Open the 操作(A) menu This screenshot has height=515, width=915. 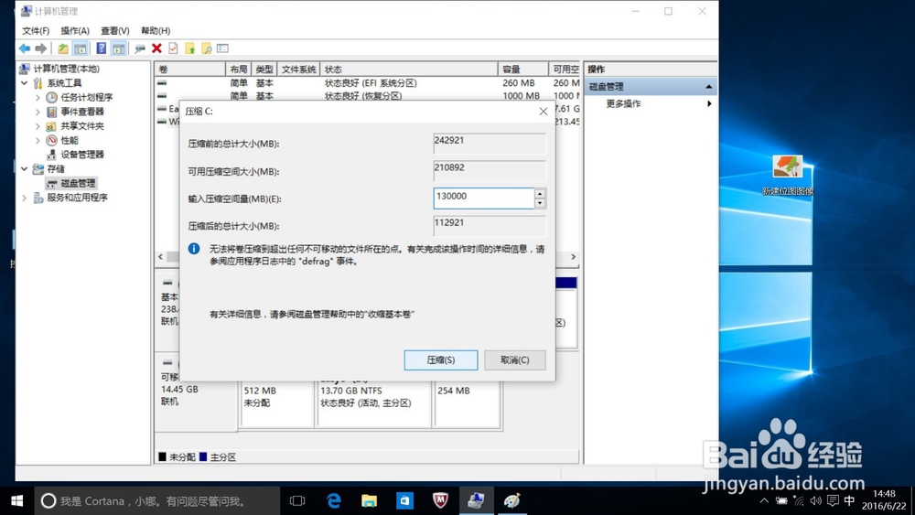(75, 31)
